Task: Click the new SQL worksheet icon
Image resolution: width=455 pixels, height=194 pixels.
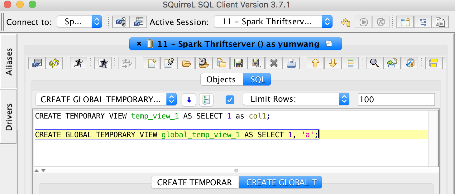Action: (x=405, y=22)
